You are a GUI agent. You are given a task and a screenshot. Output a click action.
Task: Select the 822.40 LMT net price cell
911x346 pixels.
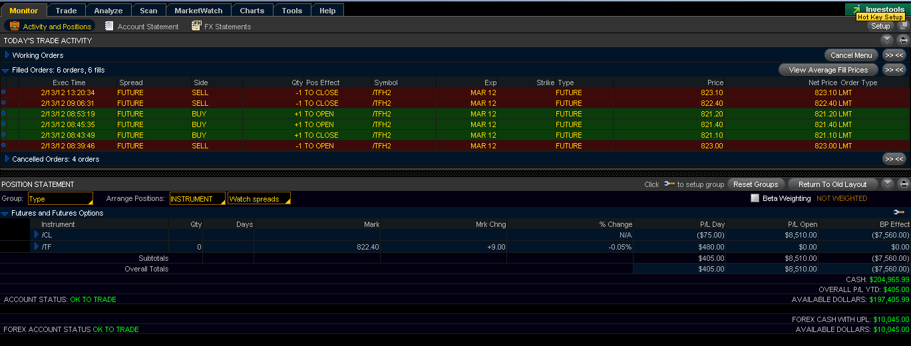pos(833,103)
